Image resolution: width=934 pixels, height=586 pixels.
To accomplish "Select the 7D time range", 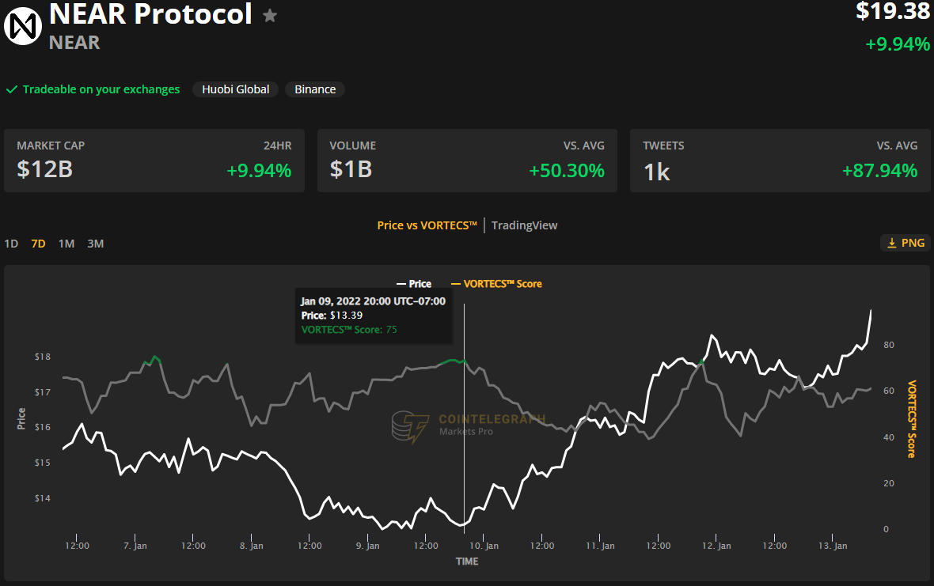I will [38, 244].
